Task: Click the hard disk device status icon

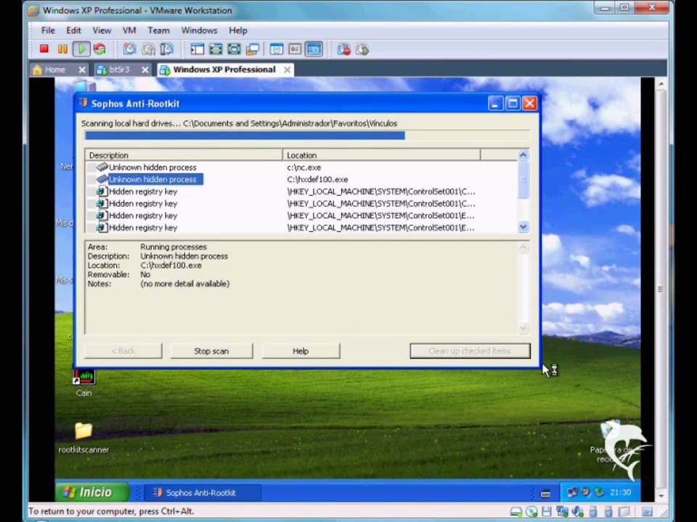Action: (516, 512)
